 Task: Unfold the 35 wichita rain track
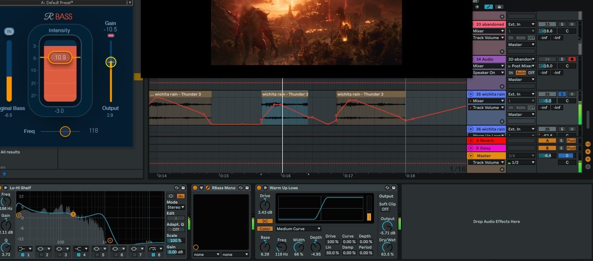tap(471, 94)
